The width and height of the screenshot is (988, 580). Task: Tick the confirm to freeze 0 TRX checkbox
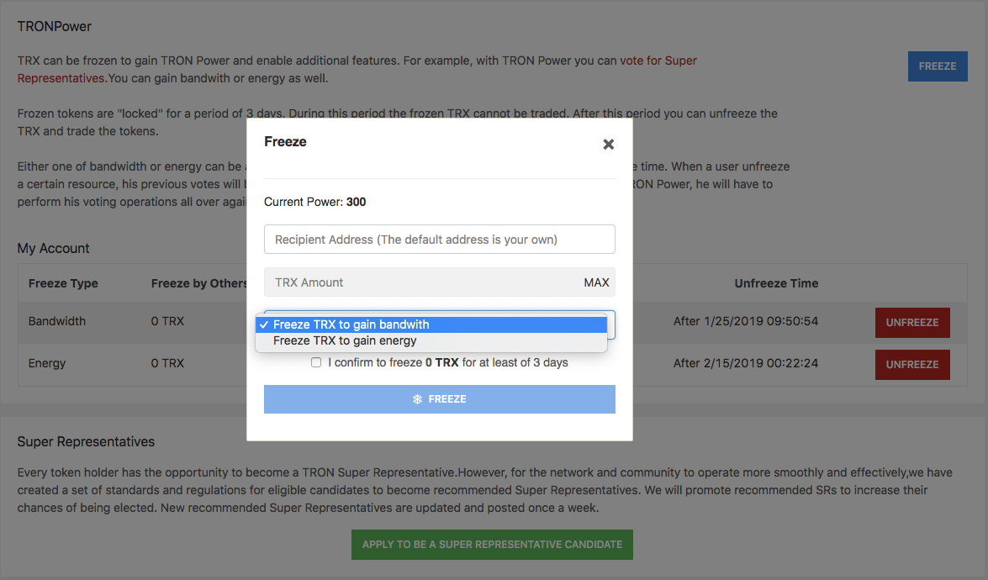click(316, 362)
